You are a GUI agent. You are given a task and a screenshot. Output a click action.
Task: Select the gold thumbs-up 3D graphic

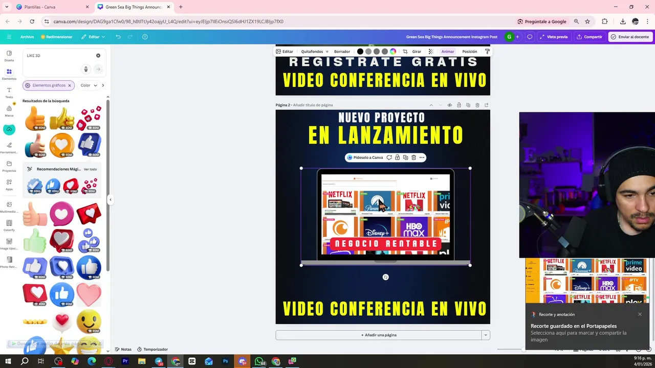click(62, 119)
